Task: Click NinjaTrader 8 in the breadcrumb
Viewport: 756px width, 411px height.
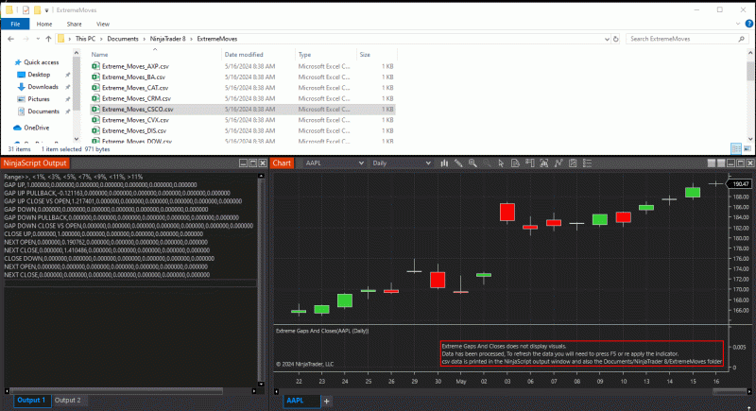Action: [167, 39]
